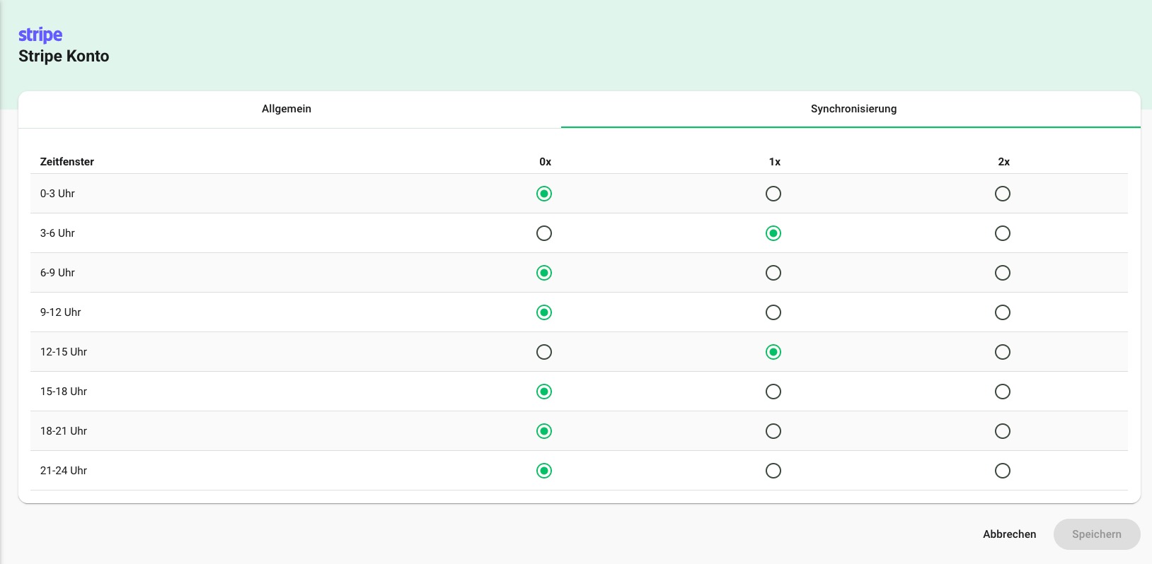Set 6-9 Uhr to 0x
The width and height of the screenshot is (1152, 564).
coord(544,273)
